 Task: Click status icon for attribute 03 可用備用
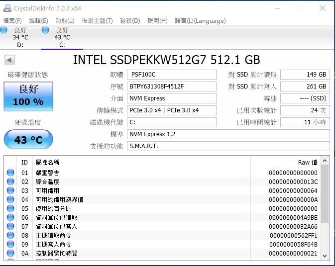(10, 190)
